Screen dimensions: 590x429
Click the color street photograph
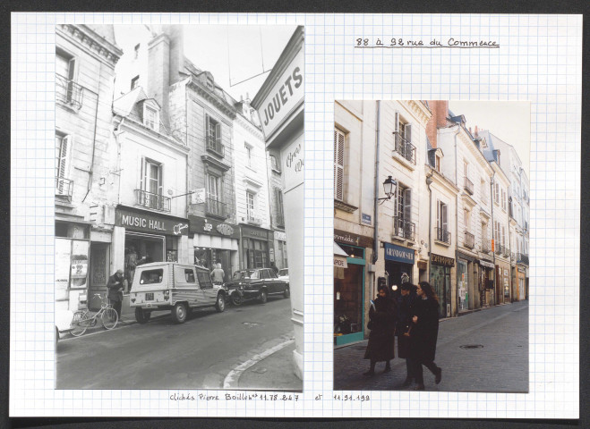click(x=432, y=246)
